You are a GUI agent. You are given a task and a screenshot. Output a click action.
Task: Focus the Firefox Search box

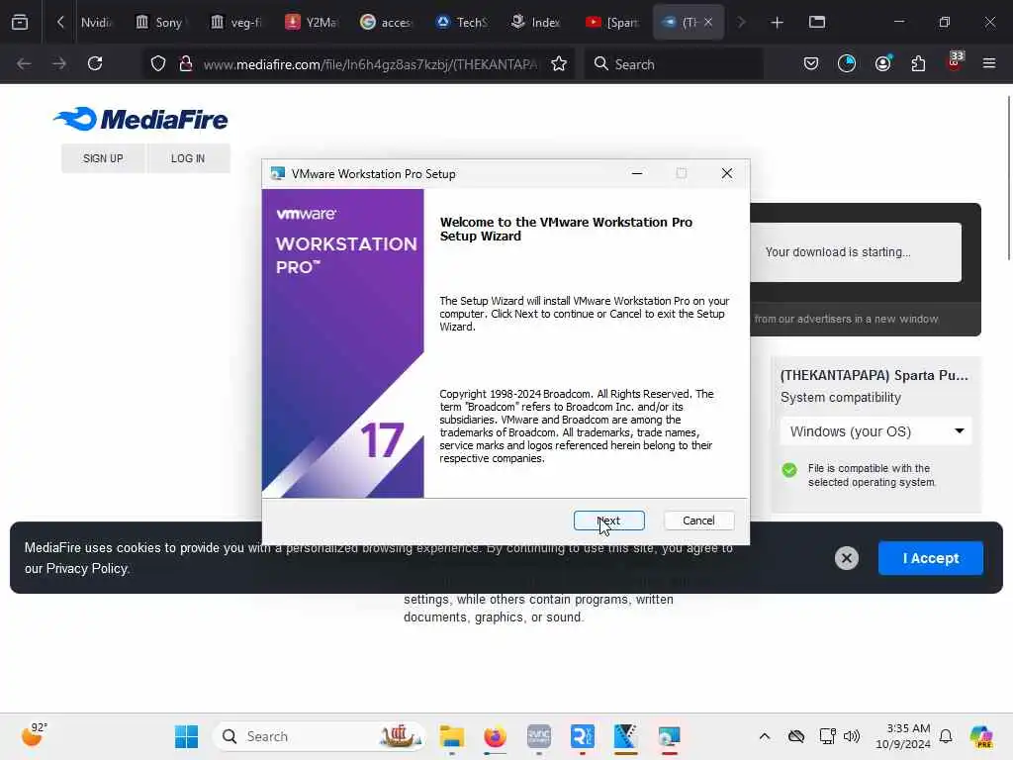pos(674,64)
